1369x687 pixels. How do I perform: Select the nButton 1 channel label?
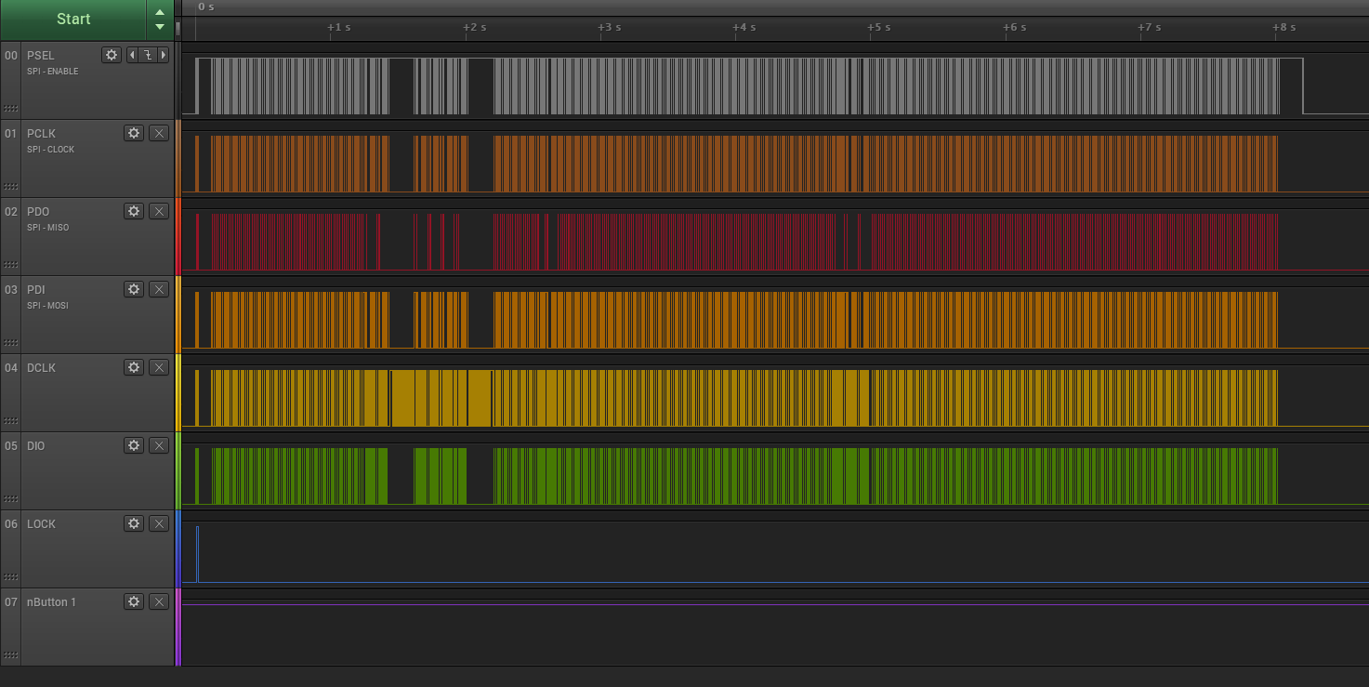(x=52, y=602)
